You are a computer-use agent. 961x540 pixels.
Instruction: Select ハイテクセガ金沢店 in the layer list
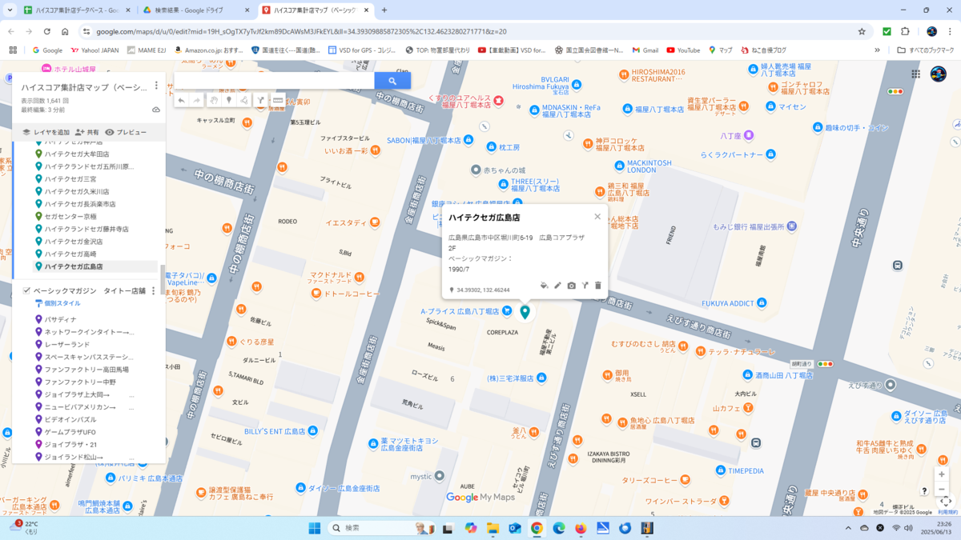(x=74, y=242)
